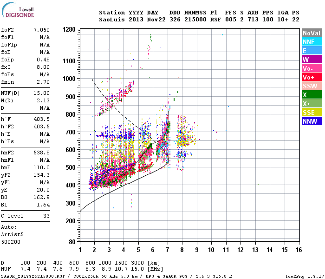Screen dimensions: 325x279
Task: Click the yE value 20.0
Action: pyautogui.click(x=43, y=190)
